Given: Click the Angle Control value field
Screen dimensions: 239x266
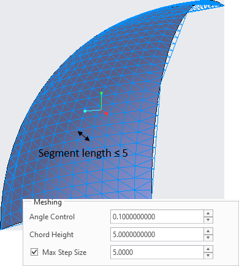Looking at the screenshot, I should (157, 216).
